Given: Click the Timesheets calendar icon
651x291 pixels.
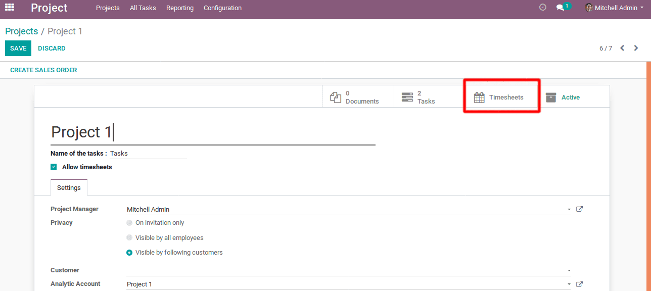Looking at the screenshot, I should pos(479,98).
